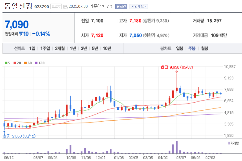Click the 고가 value 7,180
The image size is (242, 161).
coord(135,21)
